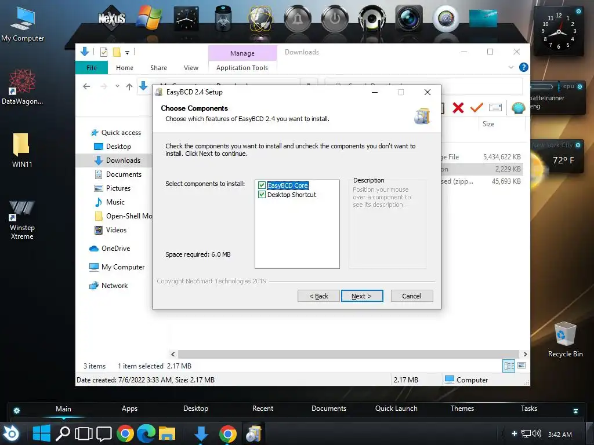Click the Explorer help question mark
The width and height of the screenshot is (594, 445).
(524, 67)
